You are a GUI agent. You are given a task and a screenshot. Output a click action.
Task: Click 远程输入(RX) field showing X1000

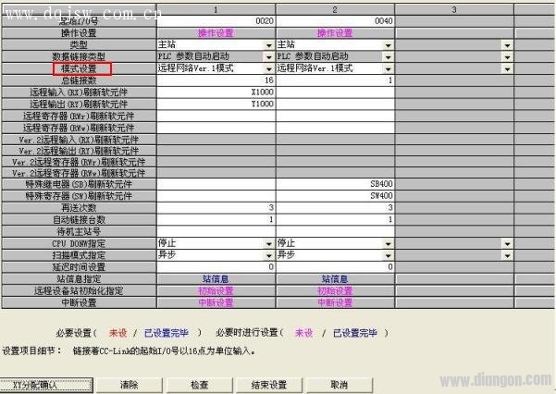[216, 92]
